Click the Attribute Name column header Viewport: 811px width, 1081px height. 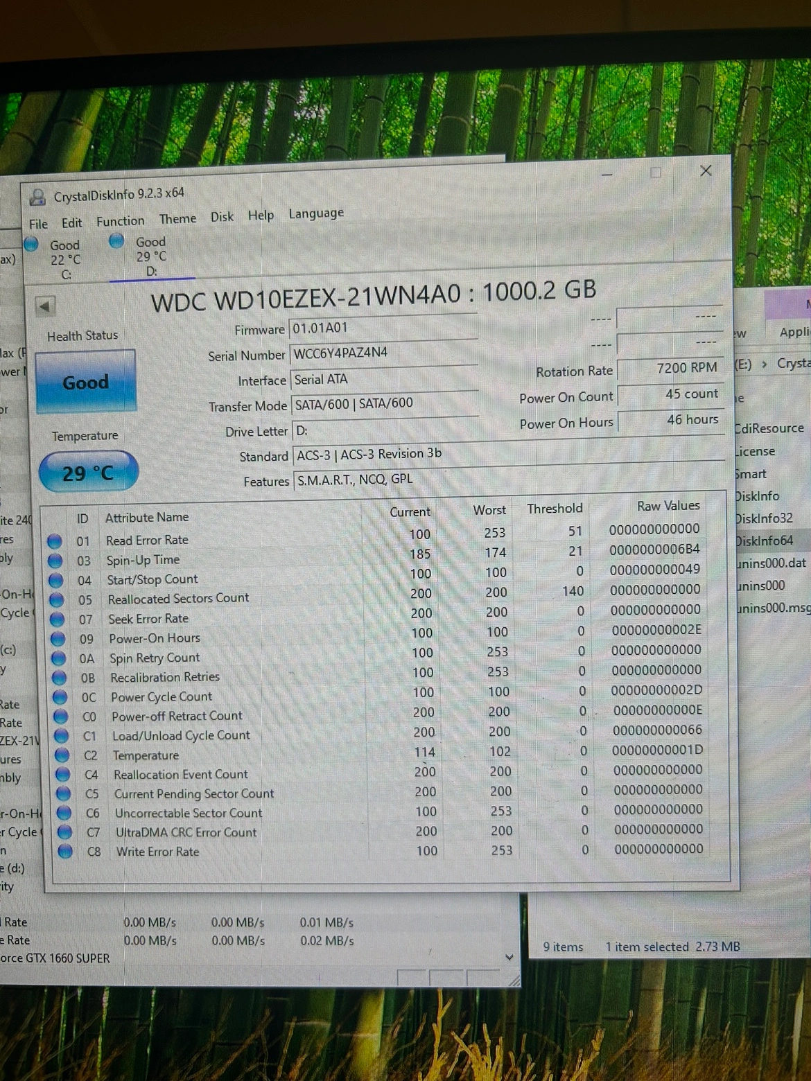click(147, 517)
